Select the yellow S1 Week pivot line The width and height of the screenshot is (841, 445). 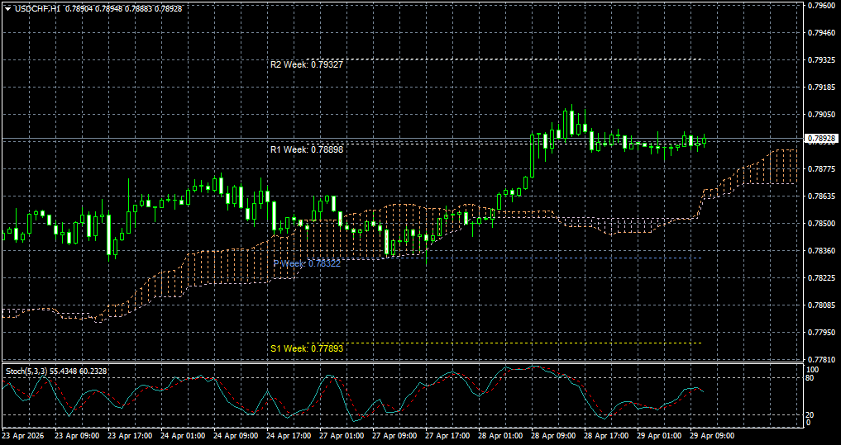(x=503, y=343)
